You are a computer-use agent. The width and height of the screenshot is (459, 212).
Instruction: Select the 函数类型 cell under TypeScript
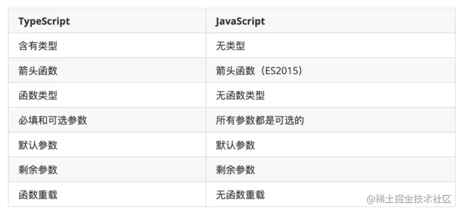click(x=107, y=95)
